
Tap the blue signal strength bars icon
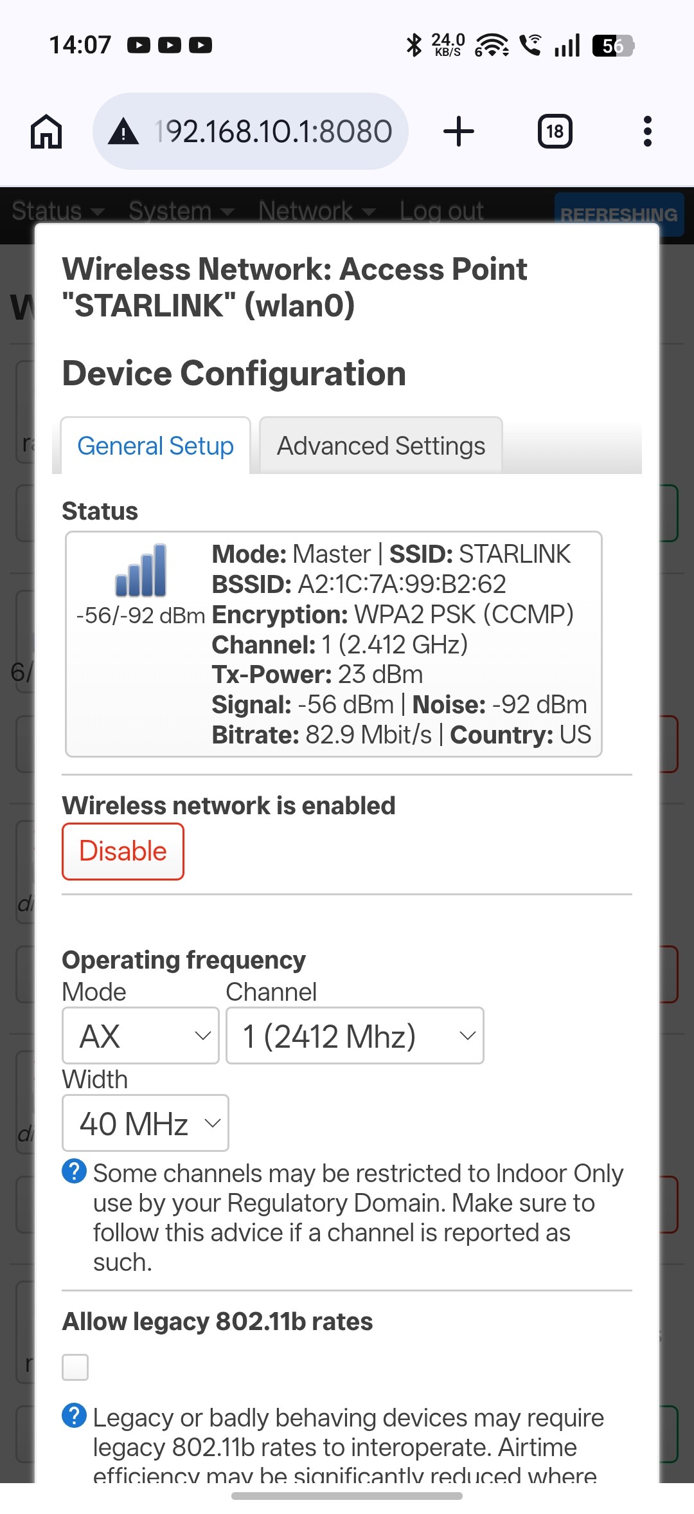[141, 570]
